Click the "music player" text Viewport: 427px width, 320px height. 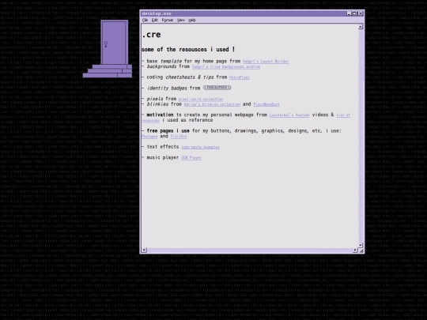point(163,157)
